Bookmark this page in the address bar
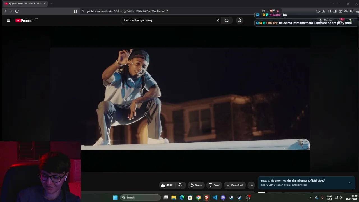Viewport: 359px width, 202px height. [x=75, y=11]
